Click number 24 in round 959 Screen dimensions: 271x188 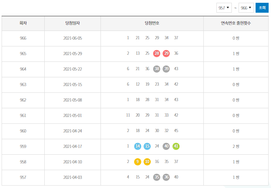click(x=157, y=146)
